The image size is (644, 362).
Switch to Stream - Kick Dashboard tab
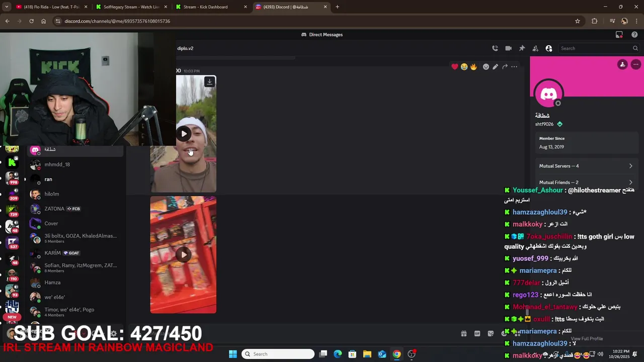pos(211,7)
